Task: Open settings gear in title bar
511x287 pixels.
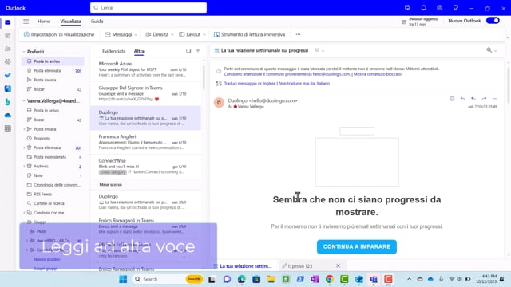Action: (440, 8)
